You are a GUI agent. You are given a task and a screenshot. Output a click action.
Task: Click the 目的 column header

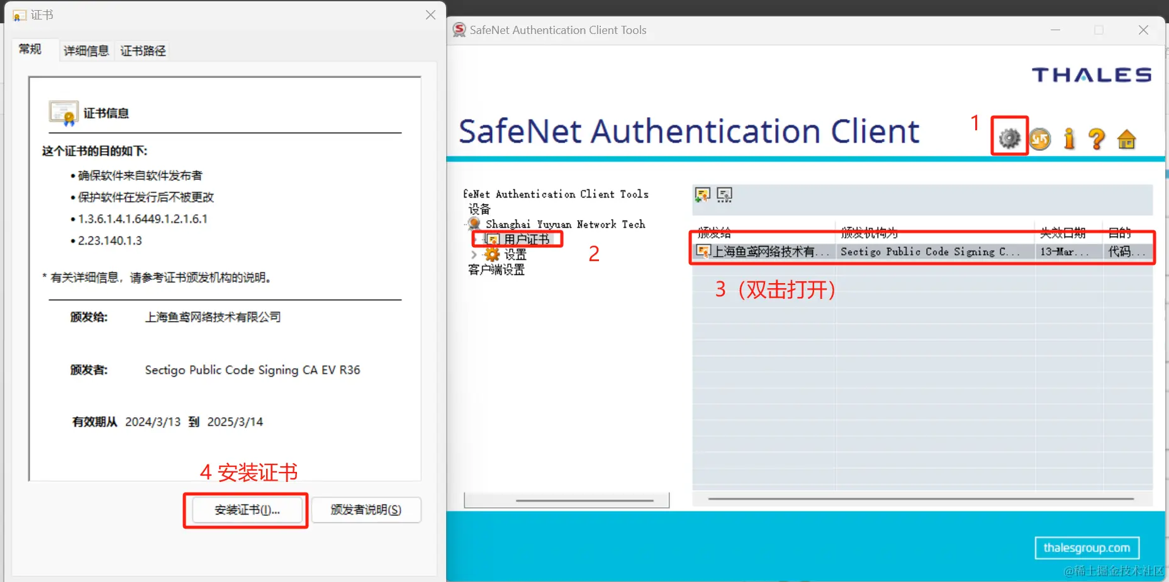(x=1128, y=233)
